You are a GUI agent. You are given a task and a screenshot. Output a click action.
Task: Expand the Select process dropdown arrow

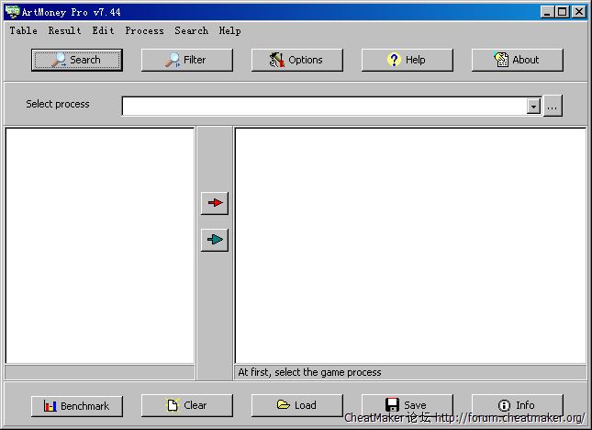[x=533, y=107]
